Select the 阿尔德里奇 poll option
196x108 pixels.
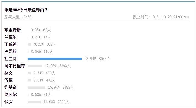pyautogui.click(x=15, y=66)
